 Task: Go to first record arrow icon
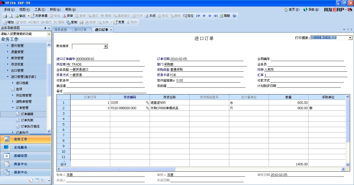(x=198, y=16)
